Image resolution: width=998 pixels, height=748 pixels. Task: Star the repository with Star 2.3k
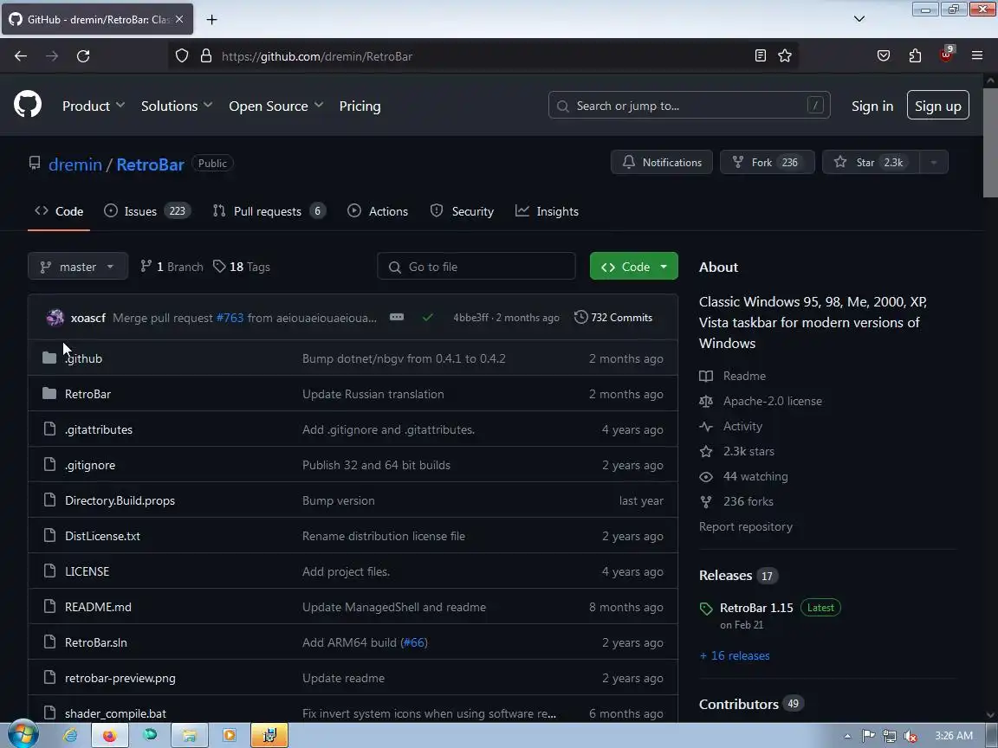coord(871,162)
